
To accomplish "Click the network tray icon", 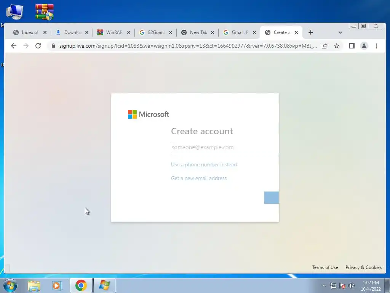I will tap(333, 286).
